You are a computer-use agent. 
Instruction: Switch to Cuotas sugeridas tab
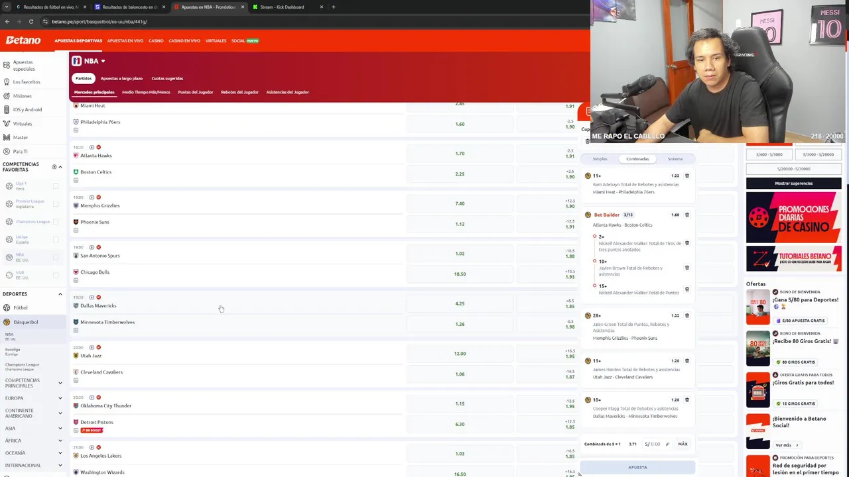point(167,78)
